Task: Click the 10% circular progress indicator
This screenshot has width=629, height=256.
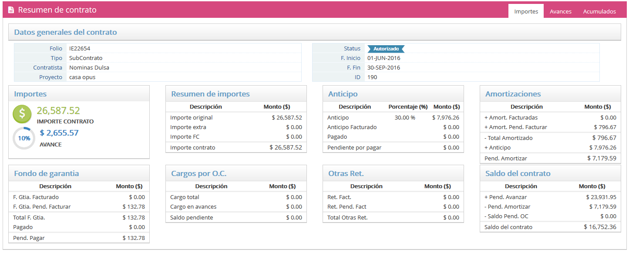Action: [x=24, y=138]
